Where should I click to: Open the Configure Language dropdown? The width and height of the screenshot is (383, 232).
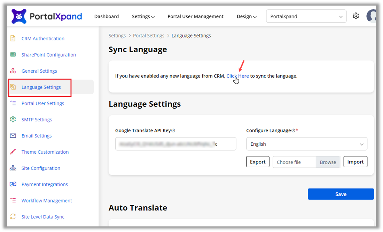click(306, 144)
